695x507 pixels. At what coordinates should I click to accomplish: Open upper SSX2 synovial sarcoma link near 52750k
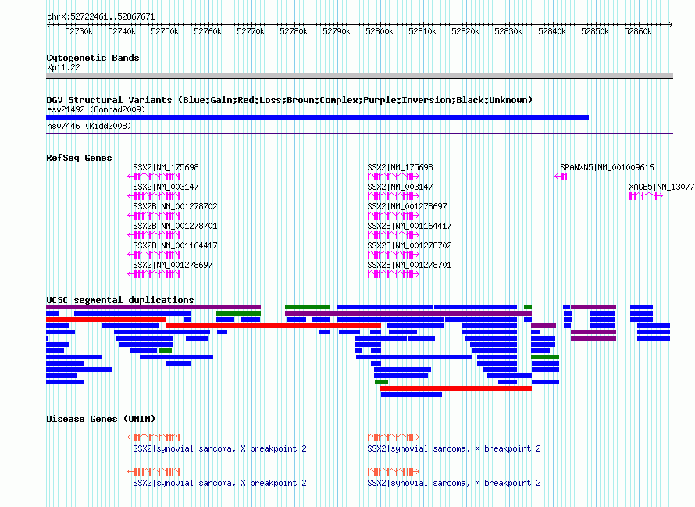pyautogui.click(x=220, y=448)
